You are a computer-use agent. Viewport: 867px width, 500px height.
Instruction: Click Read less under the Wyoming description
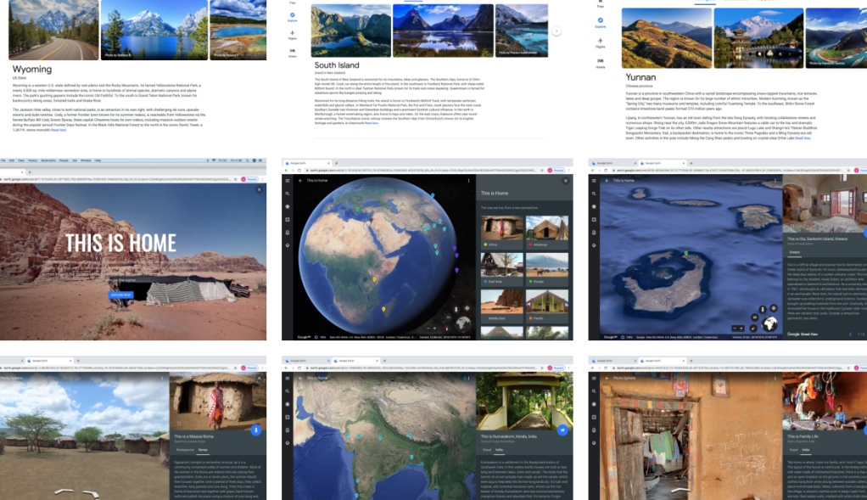click(58, 130)
